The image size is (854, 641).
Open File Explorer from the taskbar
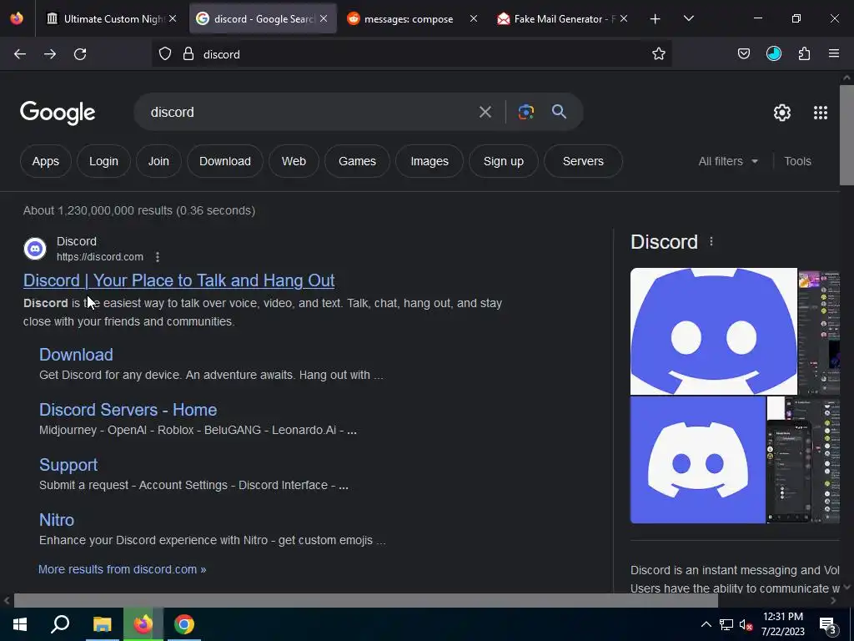(x=102, y=624)
